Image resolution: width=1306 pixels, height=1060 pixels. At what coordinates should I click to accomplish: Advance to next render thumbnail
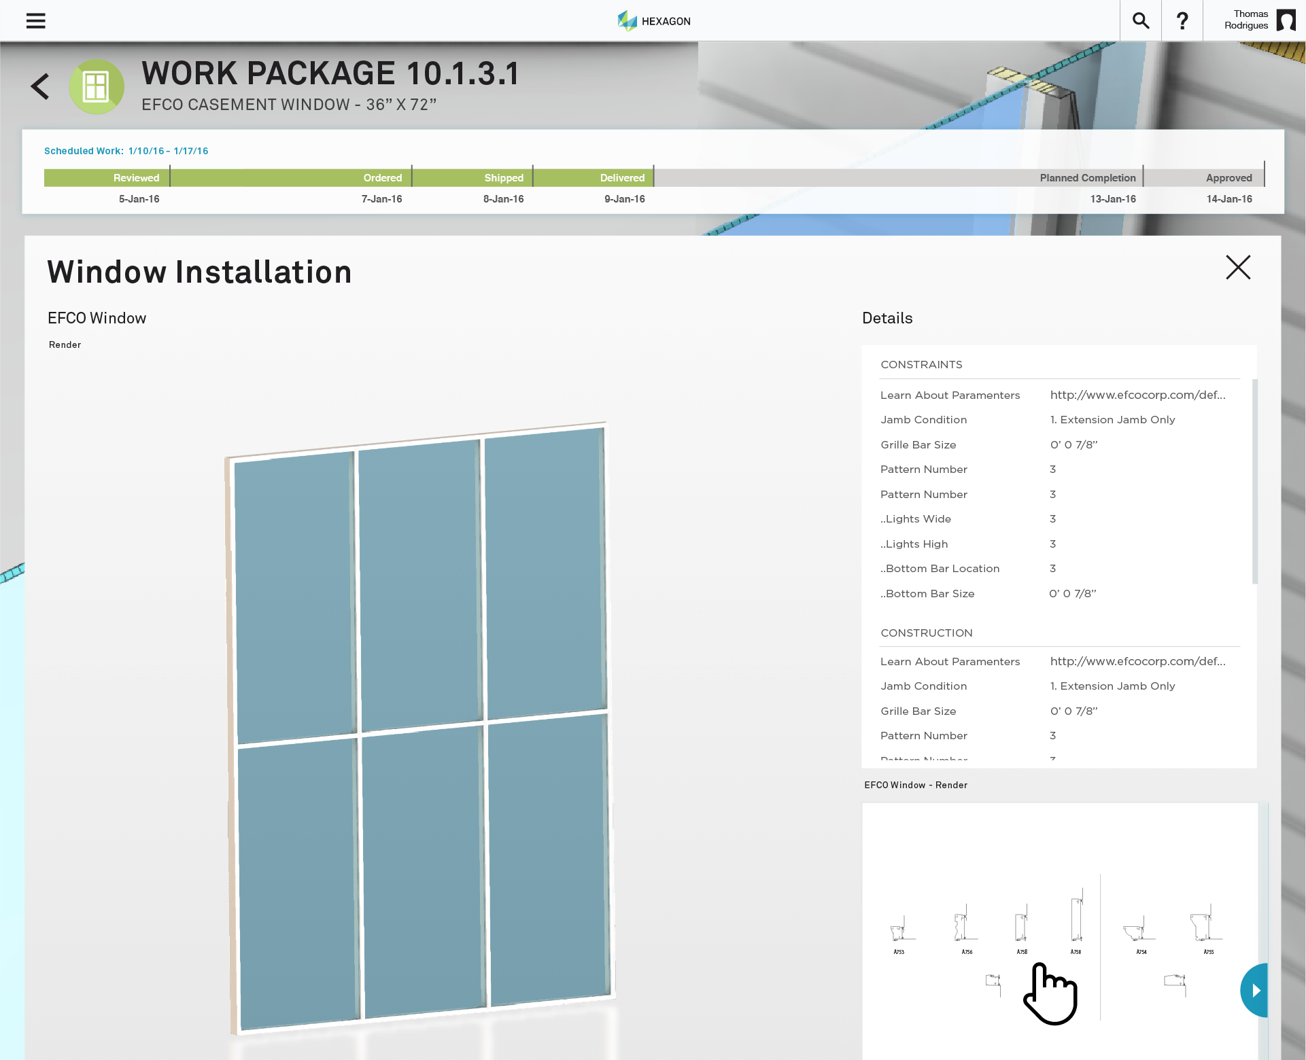(1256, 990)
